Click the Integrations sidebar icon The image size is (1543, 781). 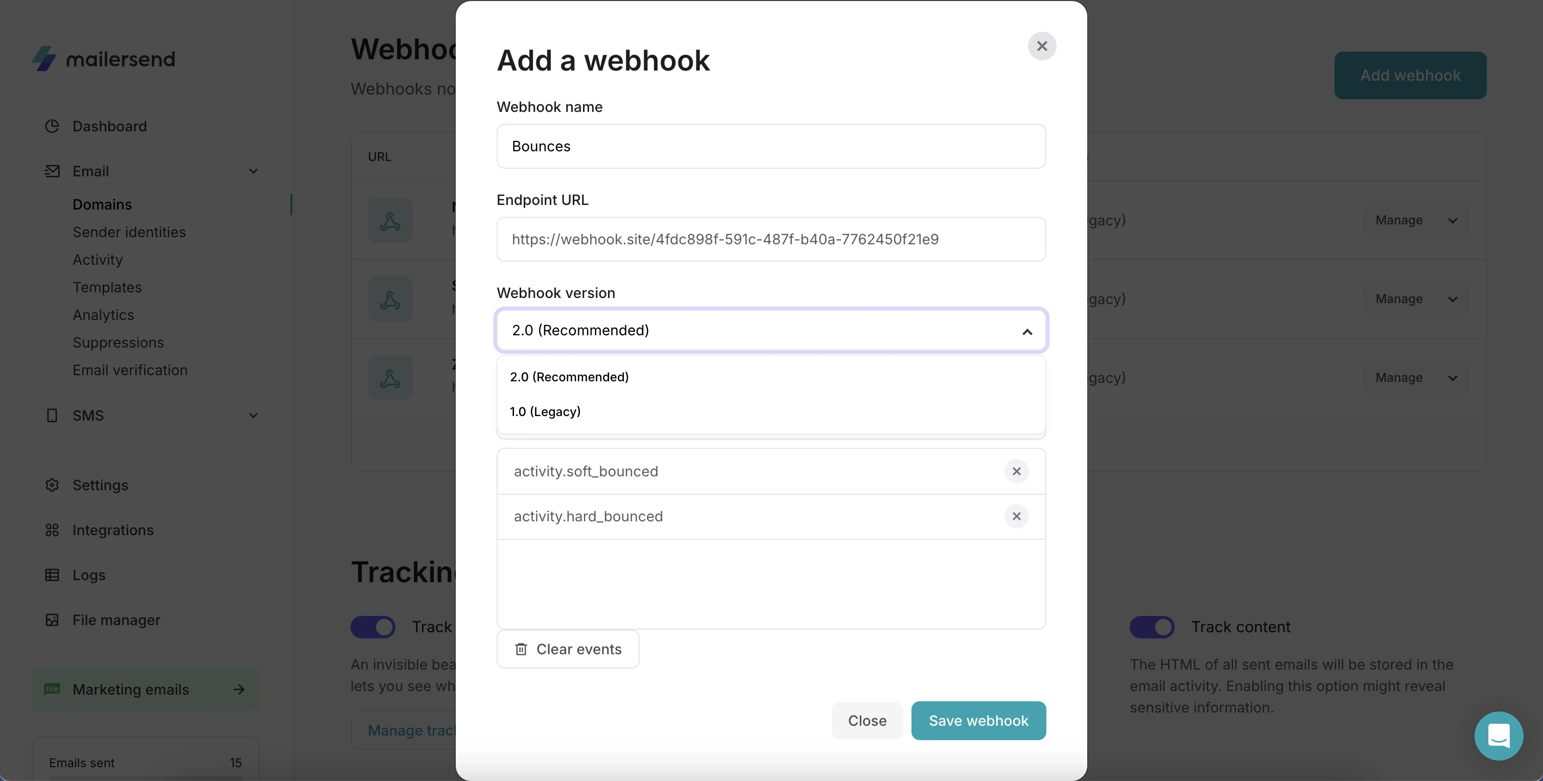(x=52, y=531)
